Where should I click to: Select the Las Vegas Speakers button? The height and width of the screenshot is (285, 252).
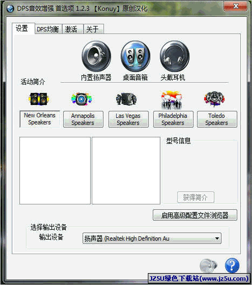128,119
